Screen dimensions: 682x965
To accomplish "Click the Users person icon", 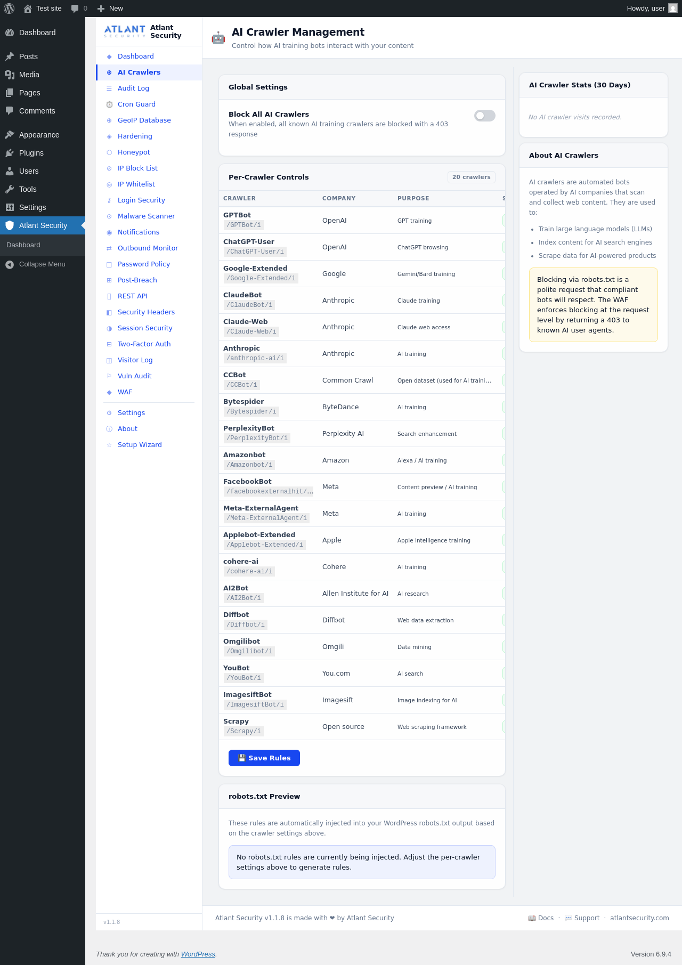I will pyautogui.click(x=10, y=171).
